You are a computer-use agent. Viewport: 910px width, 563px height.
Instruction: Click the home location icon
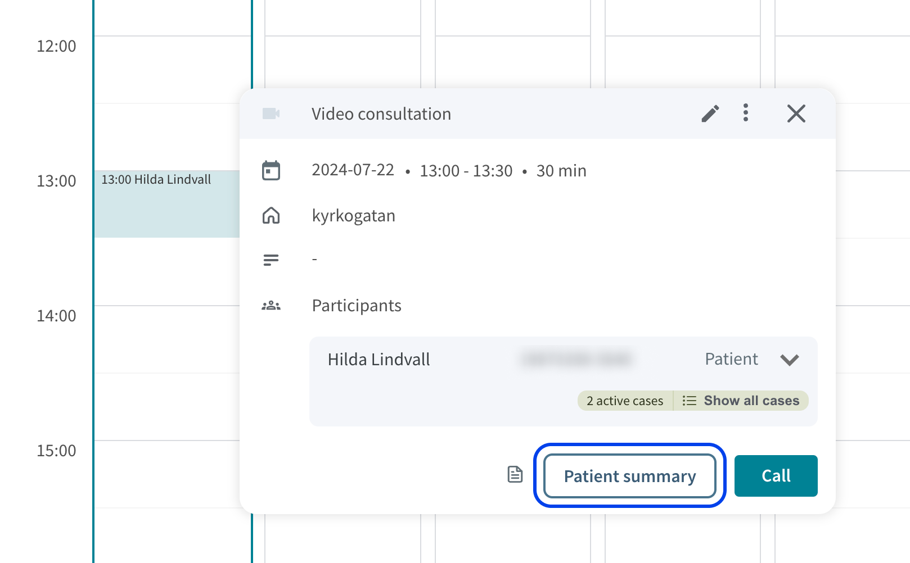click(x=271, y=215)
